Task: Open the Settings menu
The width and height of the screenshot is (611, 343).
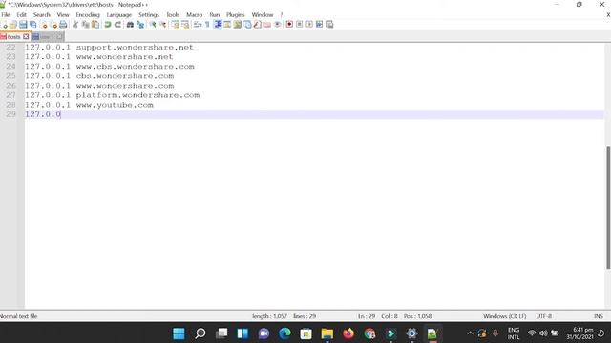Action: click(x=149, y=15)
